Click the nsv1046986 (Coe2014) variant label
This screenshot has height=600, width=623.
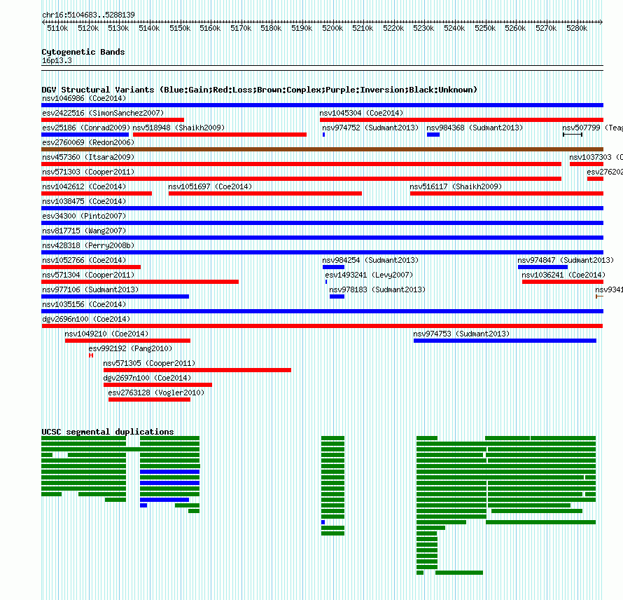pyautogui.click(x=84, y=98)
